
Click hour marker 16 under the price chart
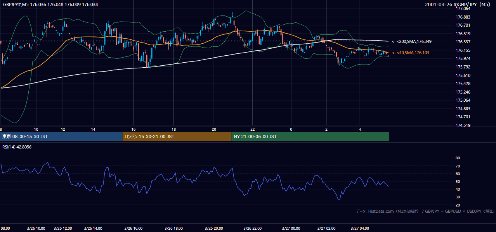[x=133, y=130]
